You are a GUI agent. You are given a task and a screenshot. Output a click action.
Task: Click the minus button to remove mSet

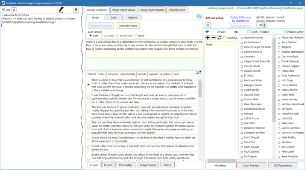point(214,37)
